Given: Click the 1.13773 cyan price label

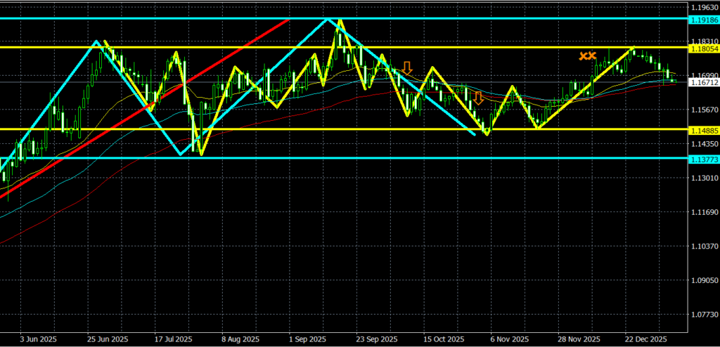Looking at the screenshot, I should click(x=705, y=158).
